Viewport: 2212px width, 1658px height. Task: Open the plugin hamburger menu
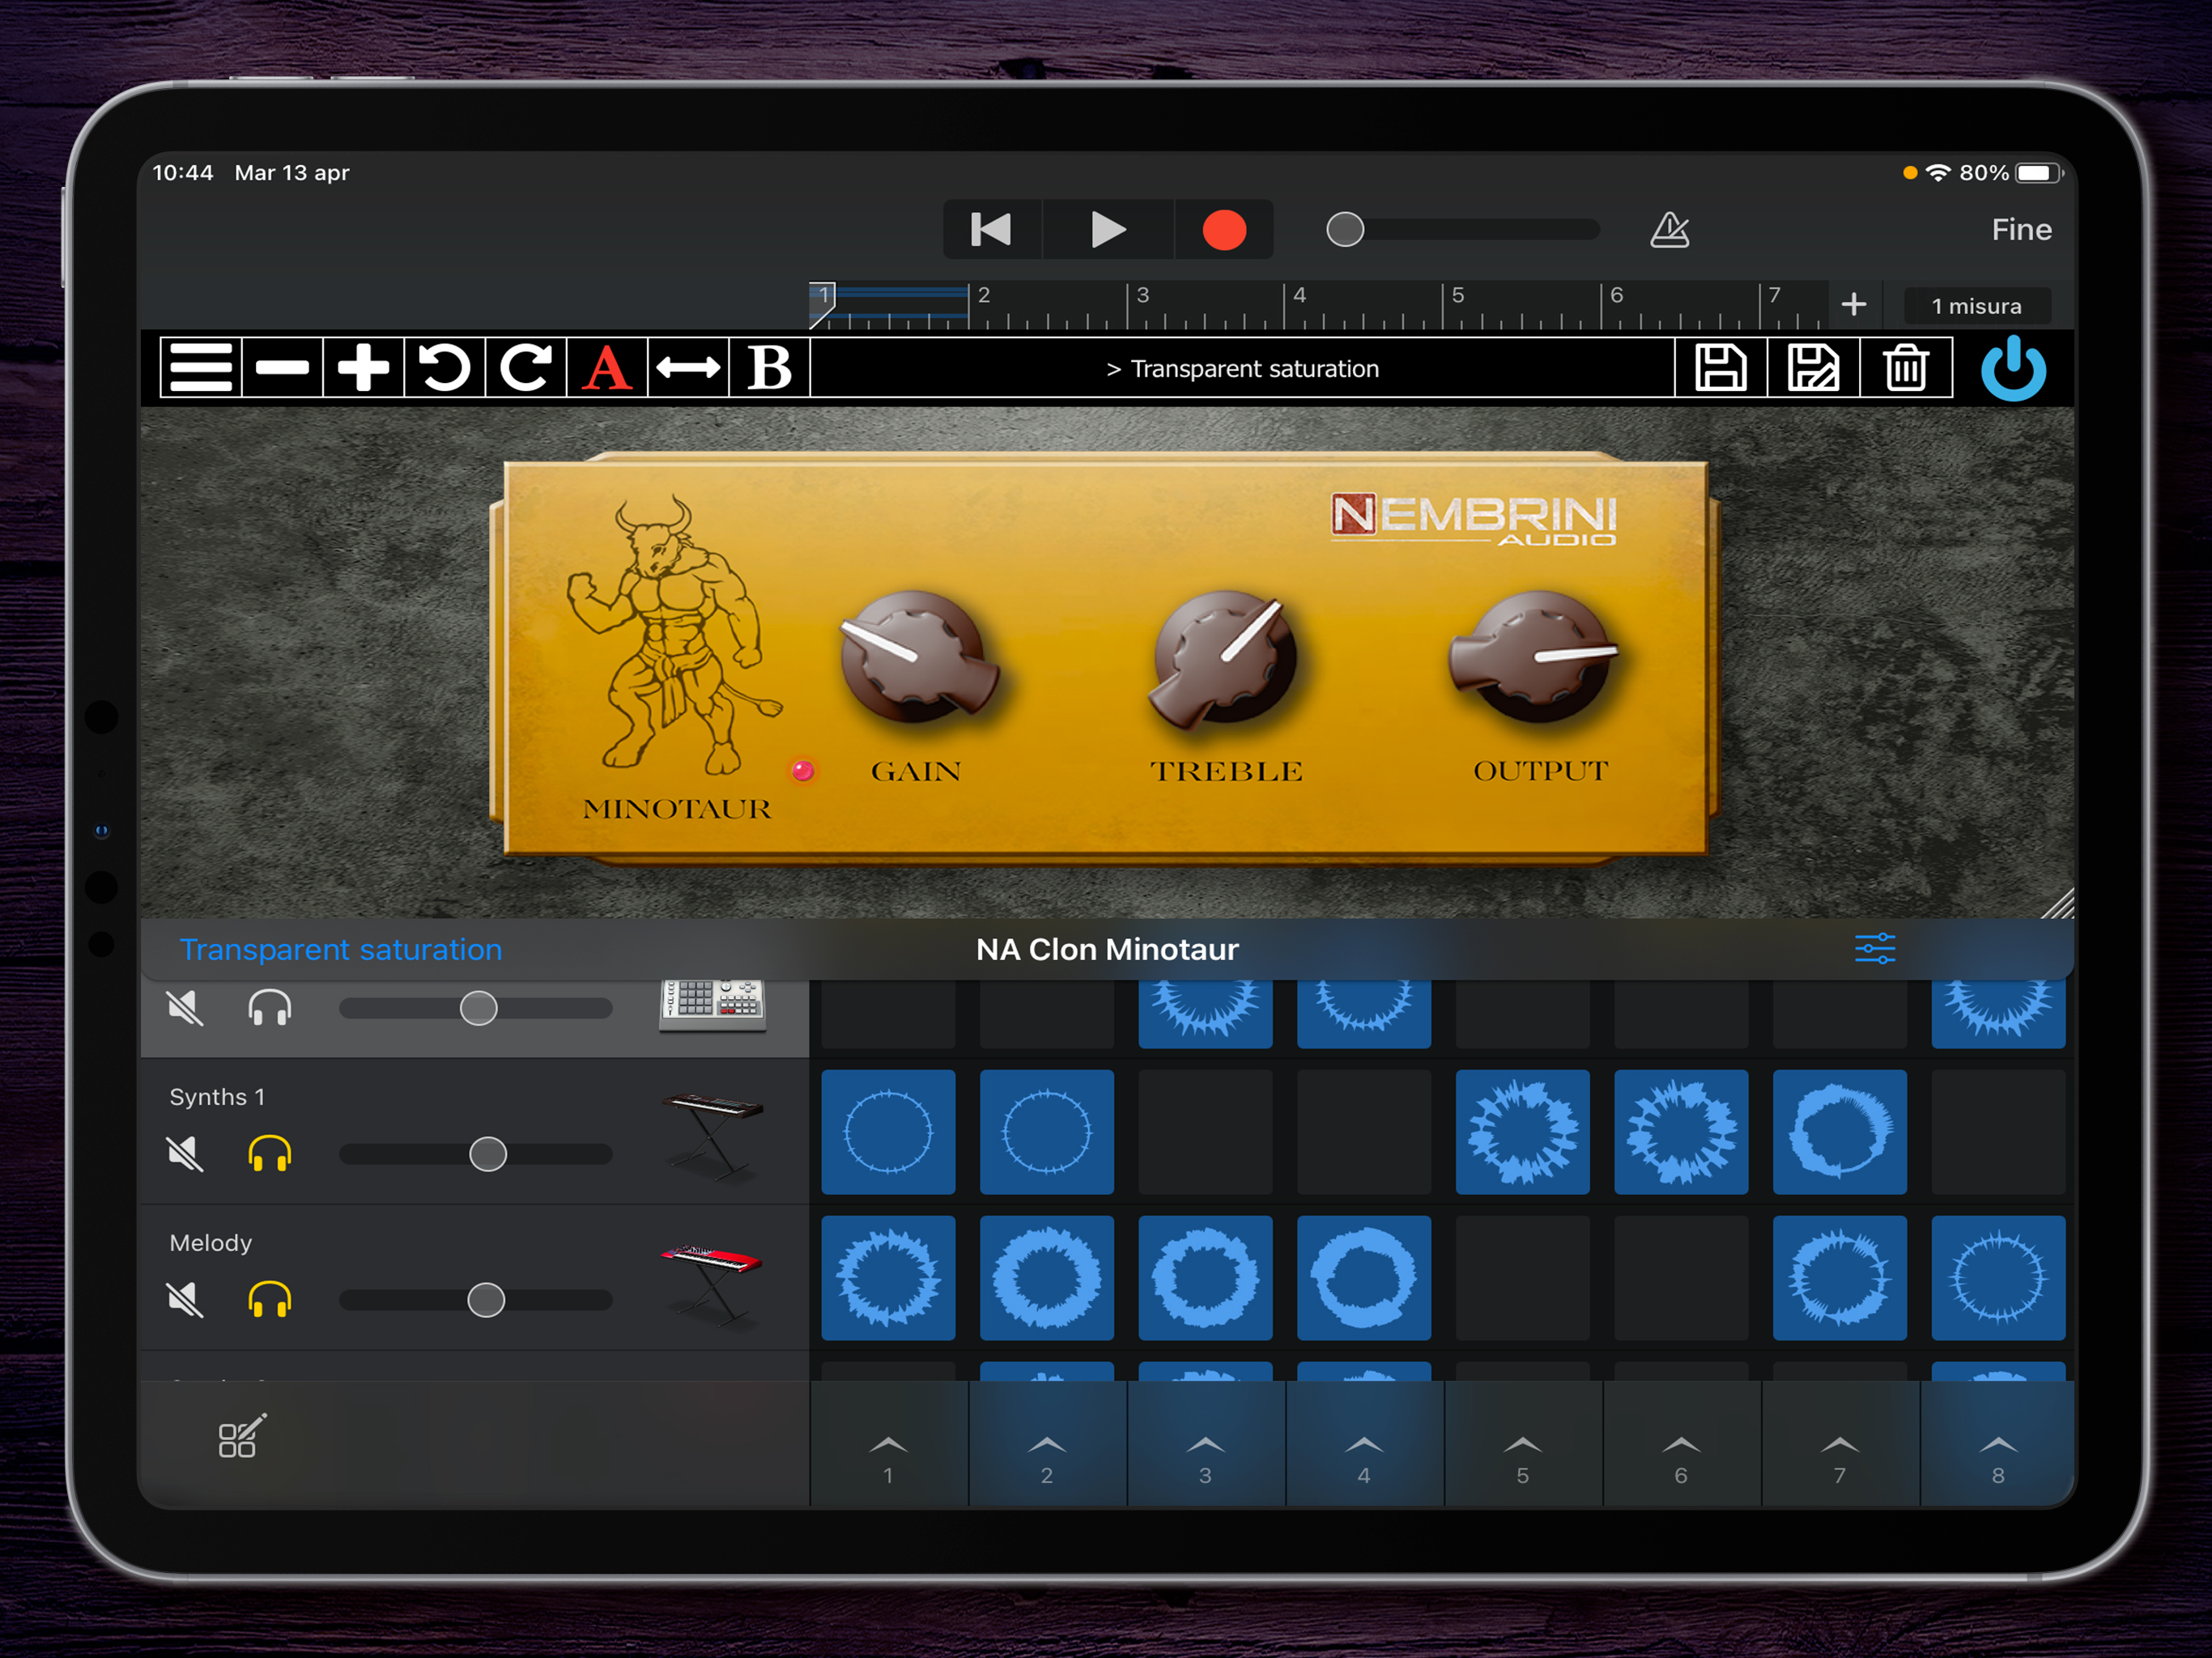200,368
